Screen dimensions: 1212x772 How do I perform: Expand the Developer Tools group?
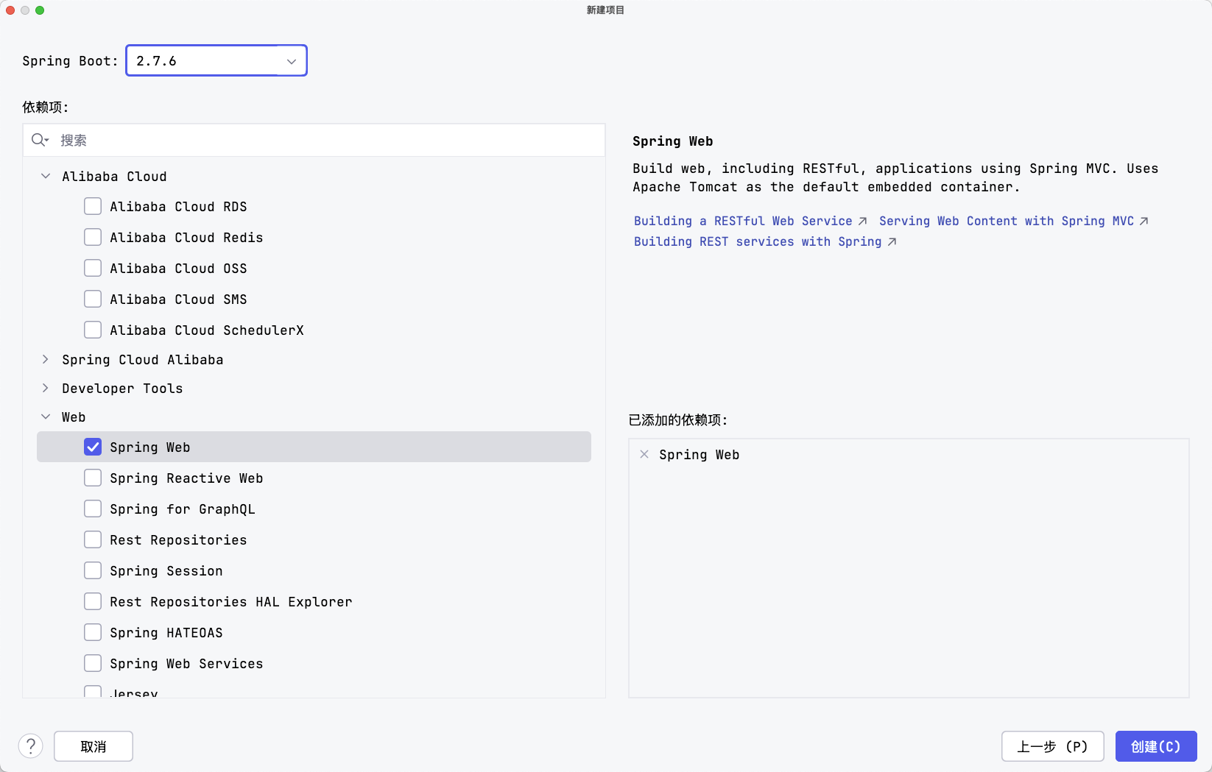pos(46,388)
